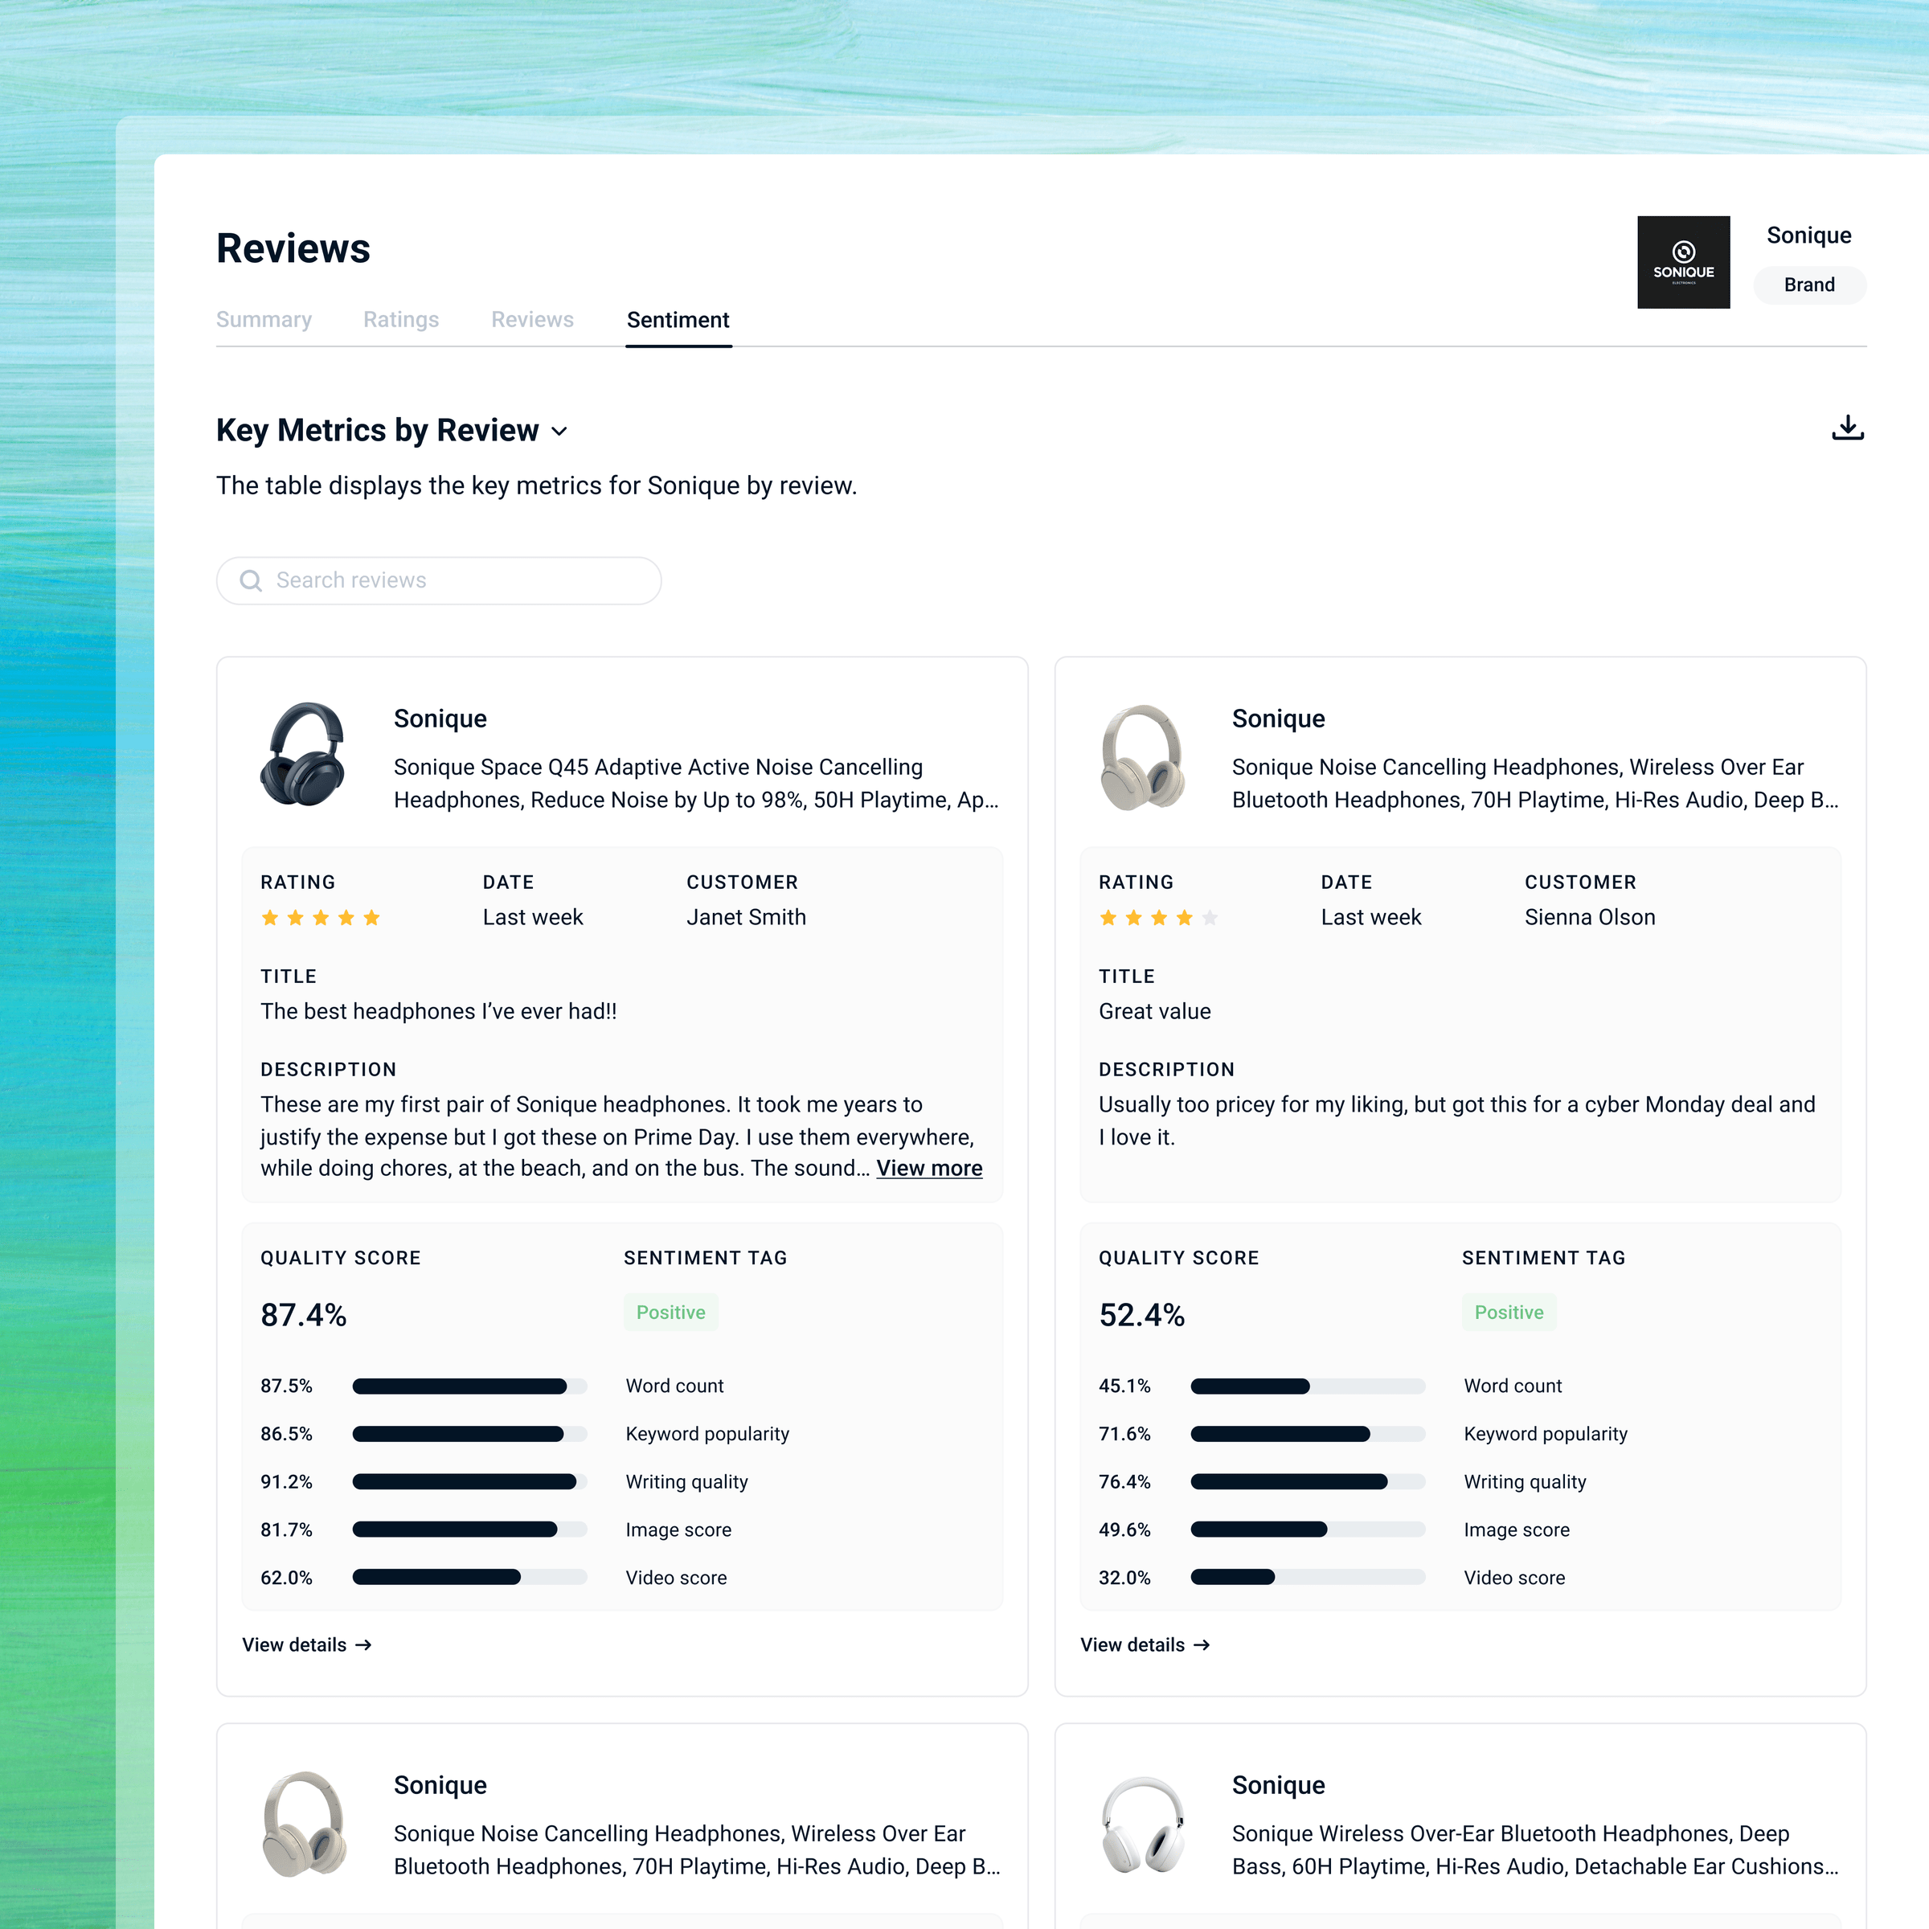Click the arrow beside Janet Smith's View details
The image size is (1929, 1929).
pyautogui.click(x=363, y=1644)
